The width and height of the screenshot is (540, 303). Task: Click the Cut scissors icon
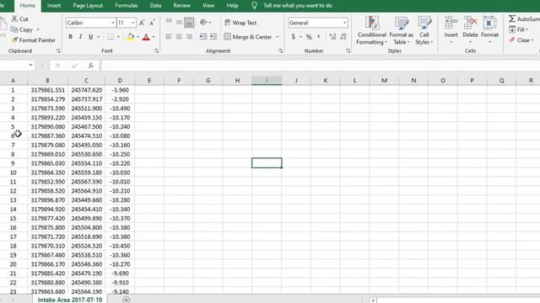[x=14, y=19]
